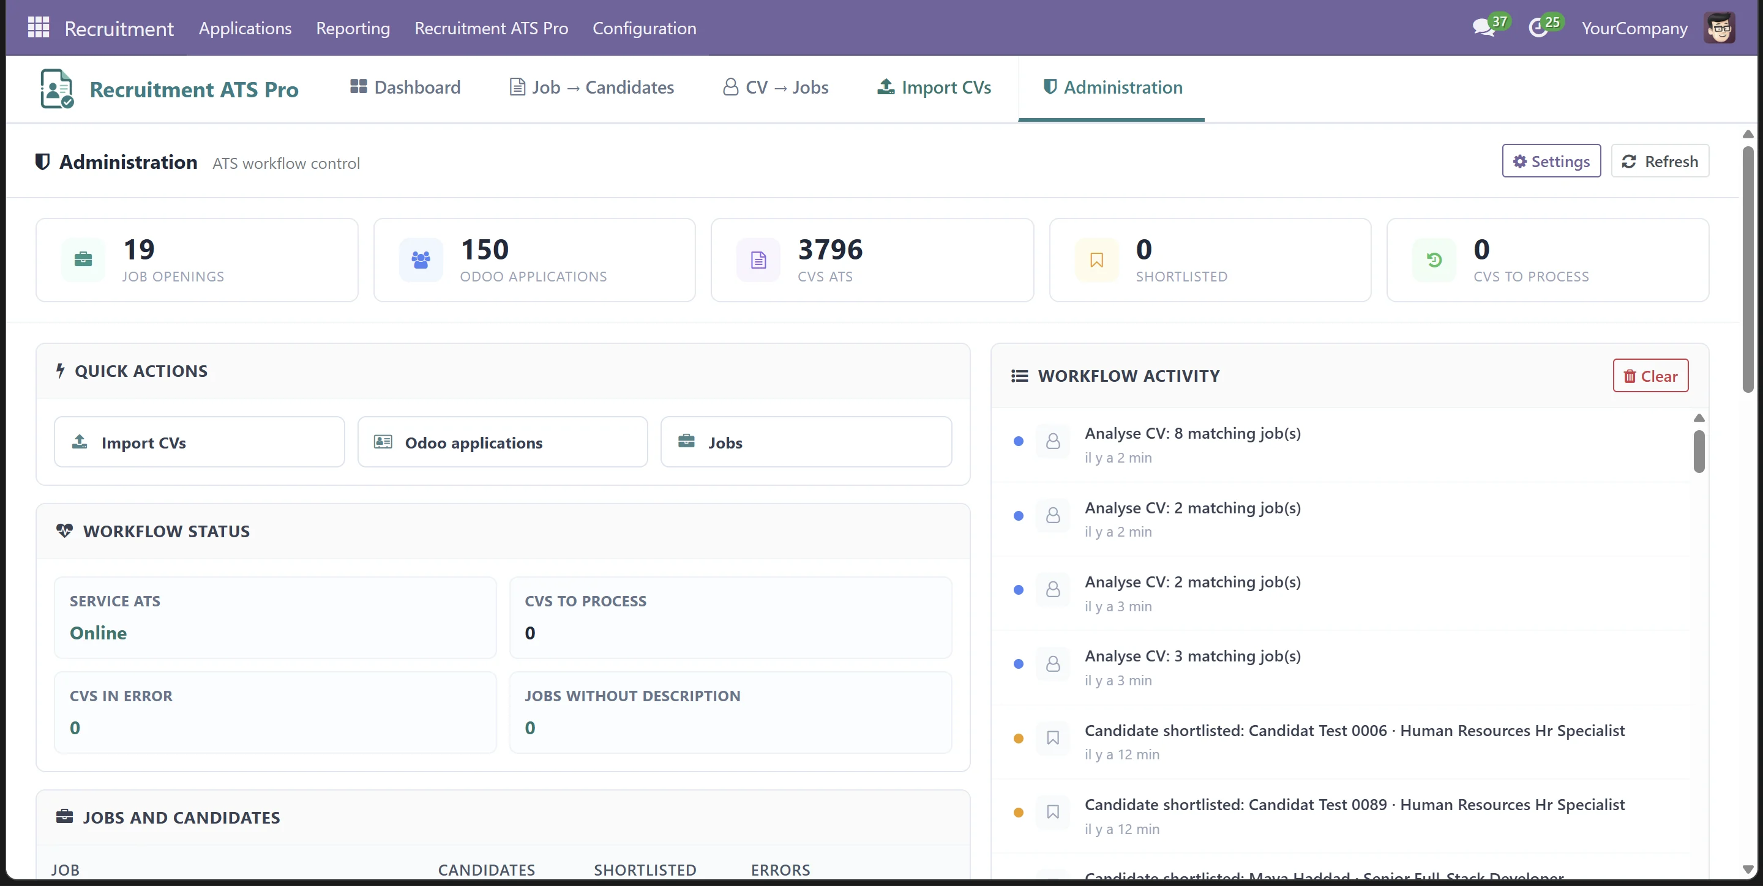
Task: Click the people icon in Odoo Applications card
Action: [421, 260]
